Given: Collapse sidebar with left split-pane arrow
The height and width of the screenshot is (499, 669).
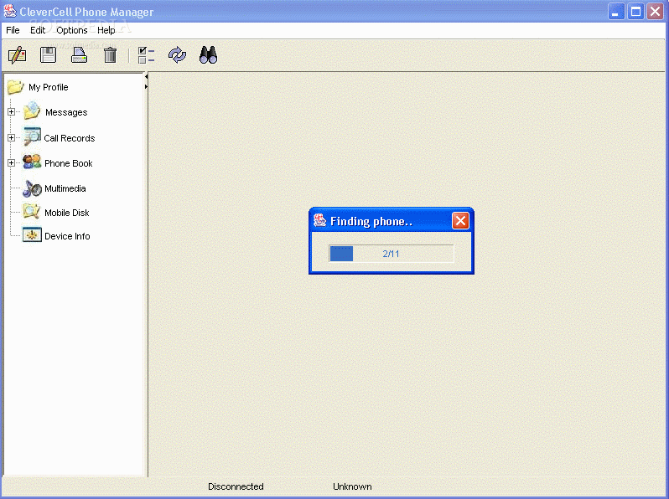Looking at the screenshot, I should 146,77.
